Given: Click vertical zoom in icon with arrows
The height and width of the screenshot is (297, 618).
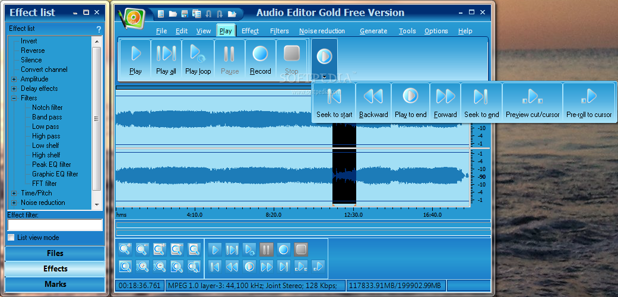Looking at the screenshot, I should pos(142,267).
